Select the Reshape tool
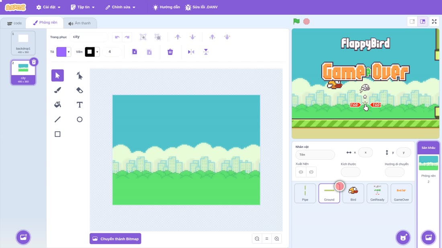Viewport: 442px width, 248px height. (x=80, y=75)
